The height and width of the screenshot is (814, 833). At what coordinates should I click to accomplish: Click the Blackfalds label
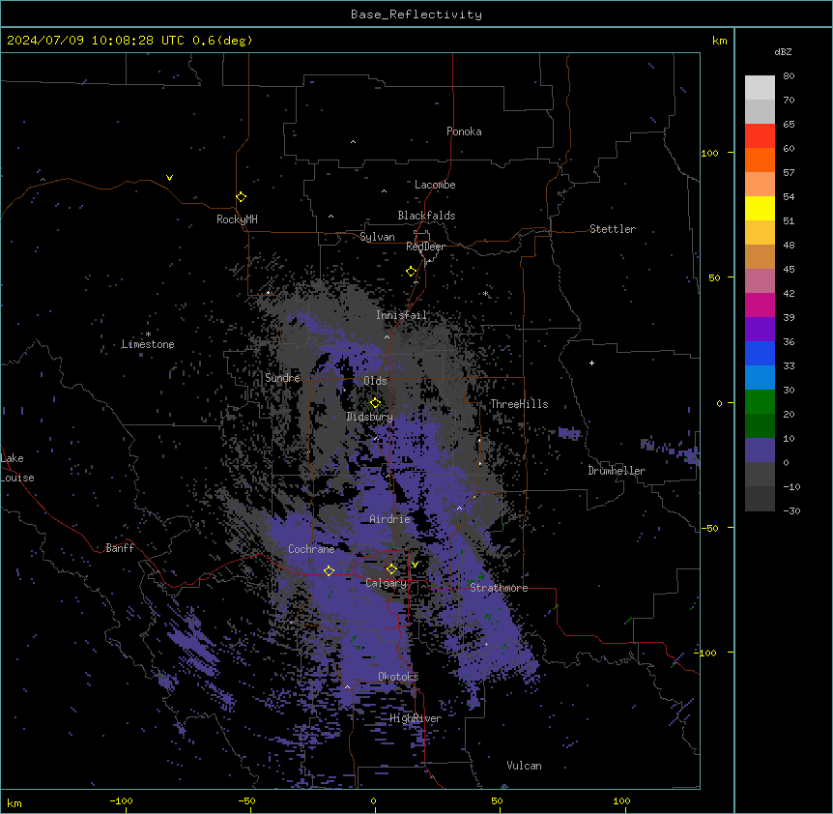click(x=426, y=216)
